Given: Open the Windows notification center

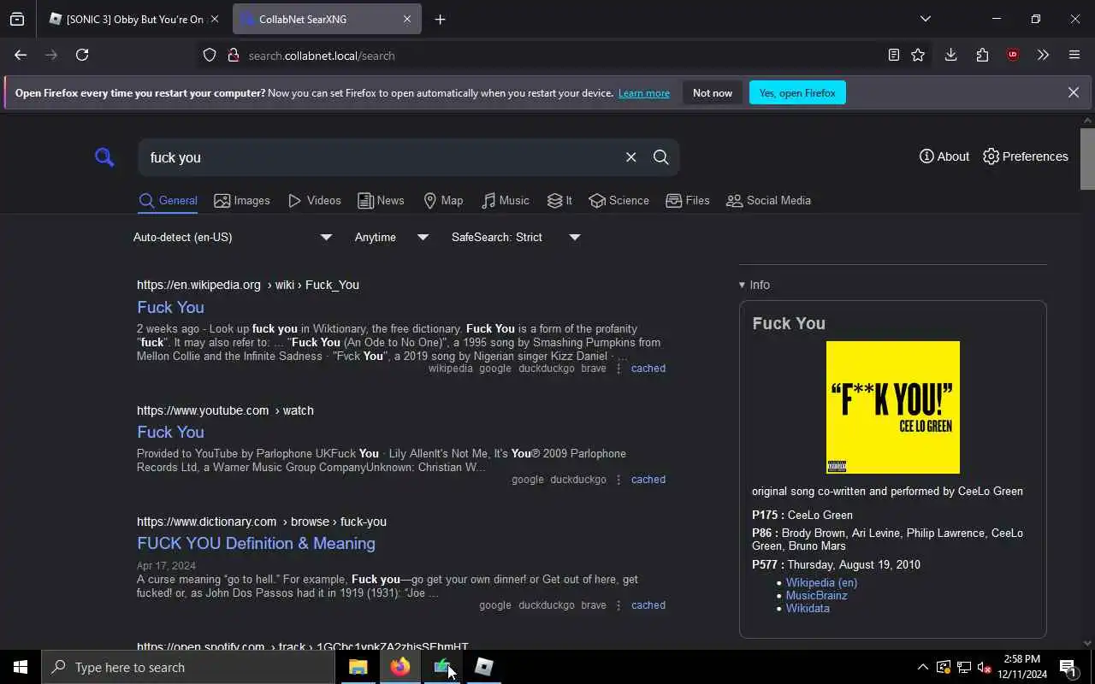Looking at the screenshot, I should pos(1068,667).
